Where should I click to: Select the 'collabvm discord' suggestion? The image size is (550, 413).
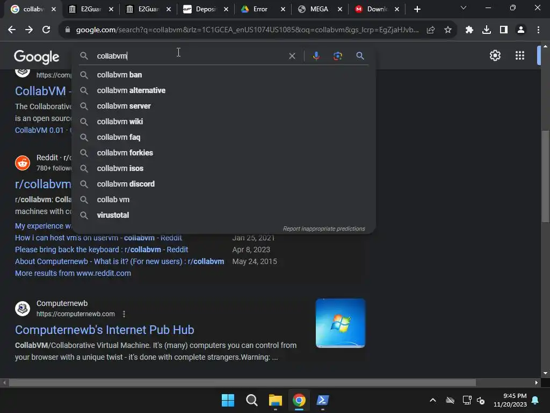[x=224, y=184]
